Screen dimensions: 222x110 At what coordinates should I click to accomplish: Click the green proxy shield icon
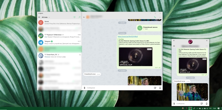tap(74, 17)
